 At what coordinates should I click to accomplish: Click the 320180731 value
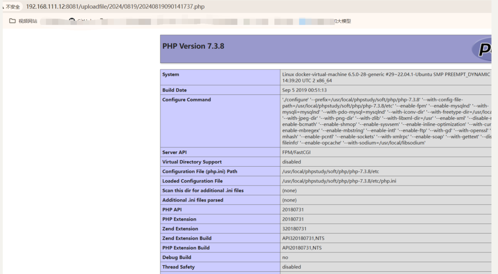click(294, 229)
